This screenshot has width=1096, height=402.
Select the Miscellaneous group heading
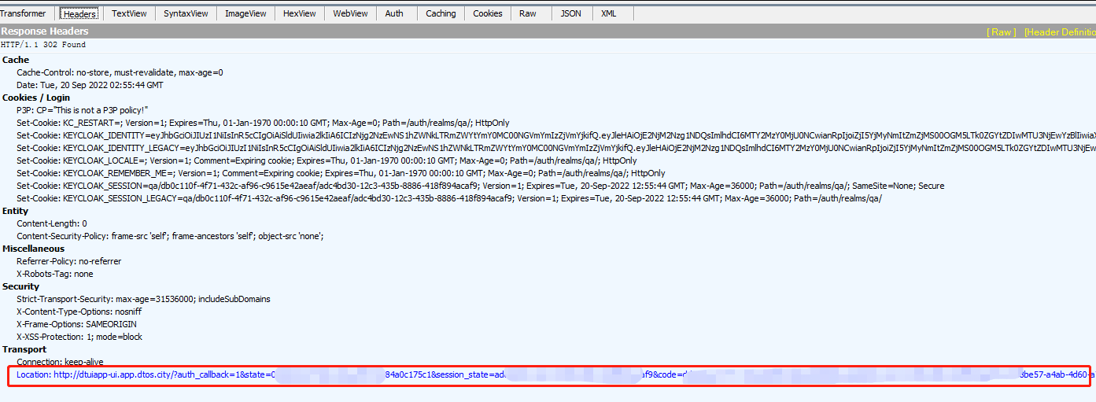tap(34, 249)
